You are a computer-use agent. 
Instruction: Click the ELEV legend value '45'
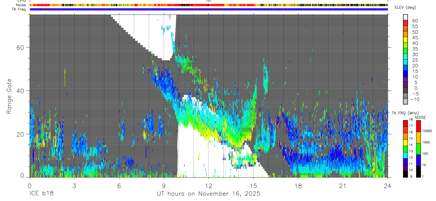pos(415,38)
